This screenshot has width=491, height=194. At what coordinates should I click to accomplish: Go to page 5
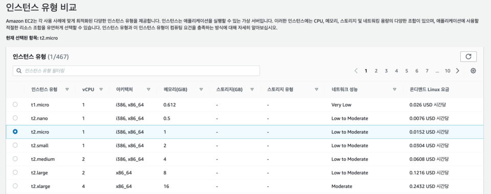point(407,71)
